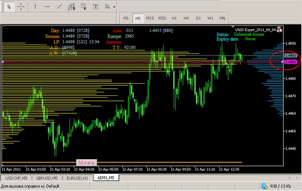This screenshot has width=302, height=191.
Task: Pick the equidistant channel tool
Action: point(71,7)
